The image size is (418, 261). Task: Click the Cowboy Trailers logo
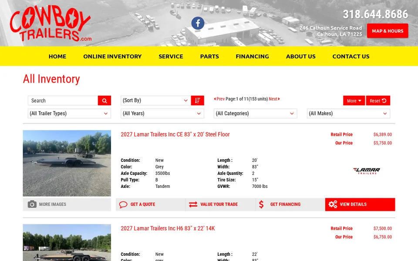coord(51,23)
